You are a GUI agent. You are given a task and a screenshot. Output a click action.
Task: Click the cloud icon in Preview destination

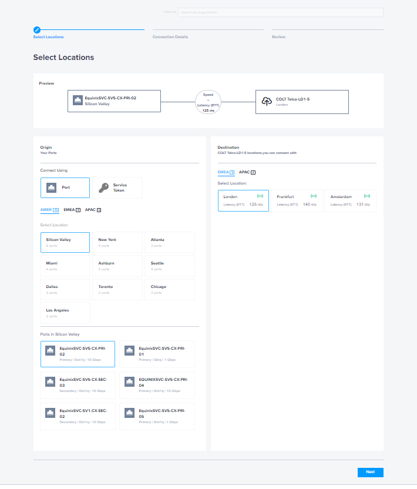pos(267,102)
